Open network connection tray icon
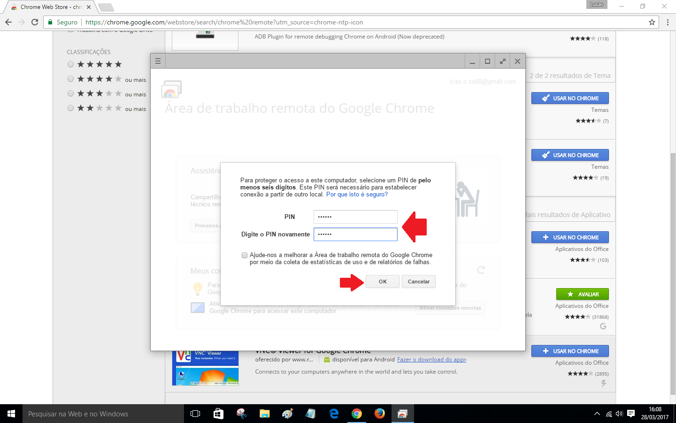This screenshot has width=676, height=423. point(609,414)
